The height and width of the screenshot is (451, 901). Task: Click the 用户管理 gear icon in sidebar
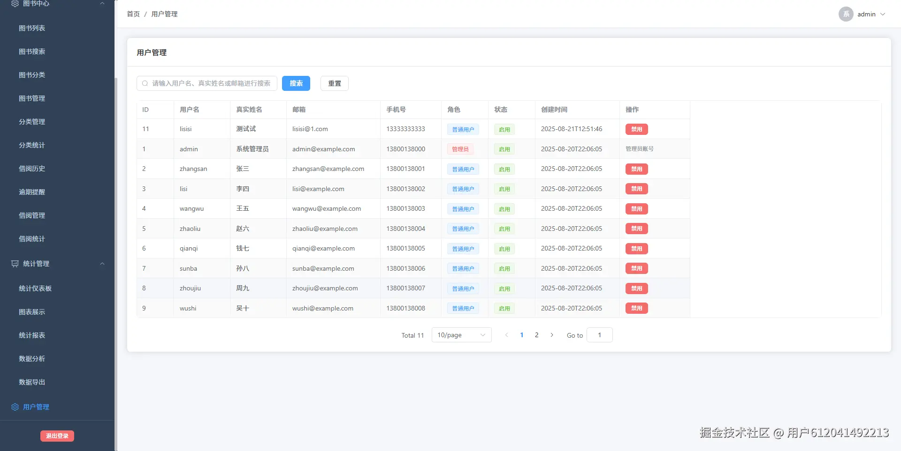tap(15, 407)
